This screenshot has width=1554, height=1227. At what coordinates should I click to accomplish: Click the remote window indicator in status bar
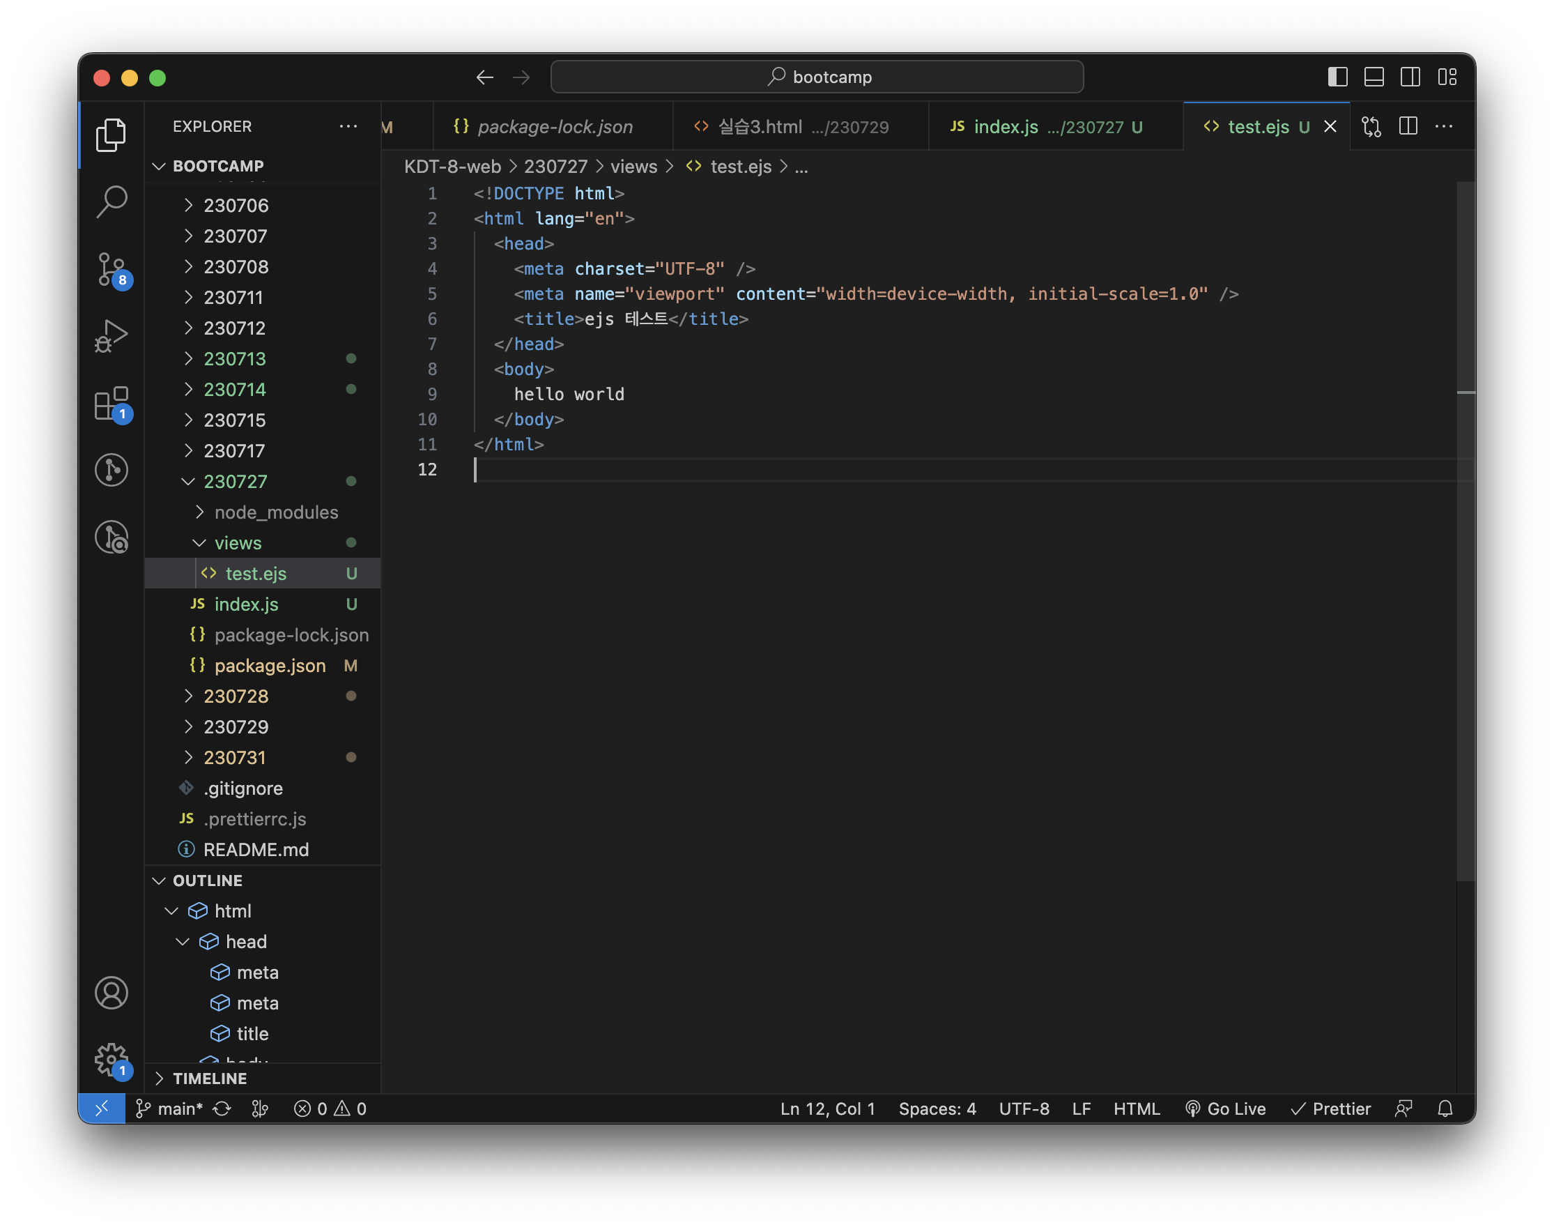pos(102,1108)
